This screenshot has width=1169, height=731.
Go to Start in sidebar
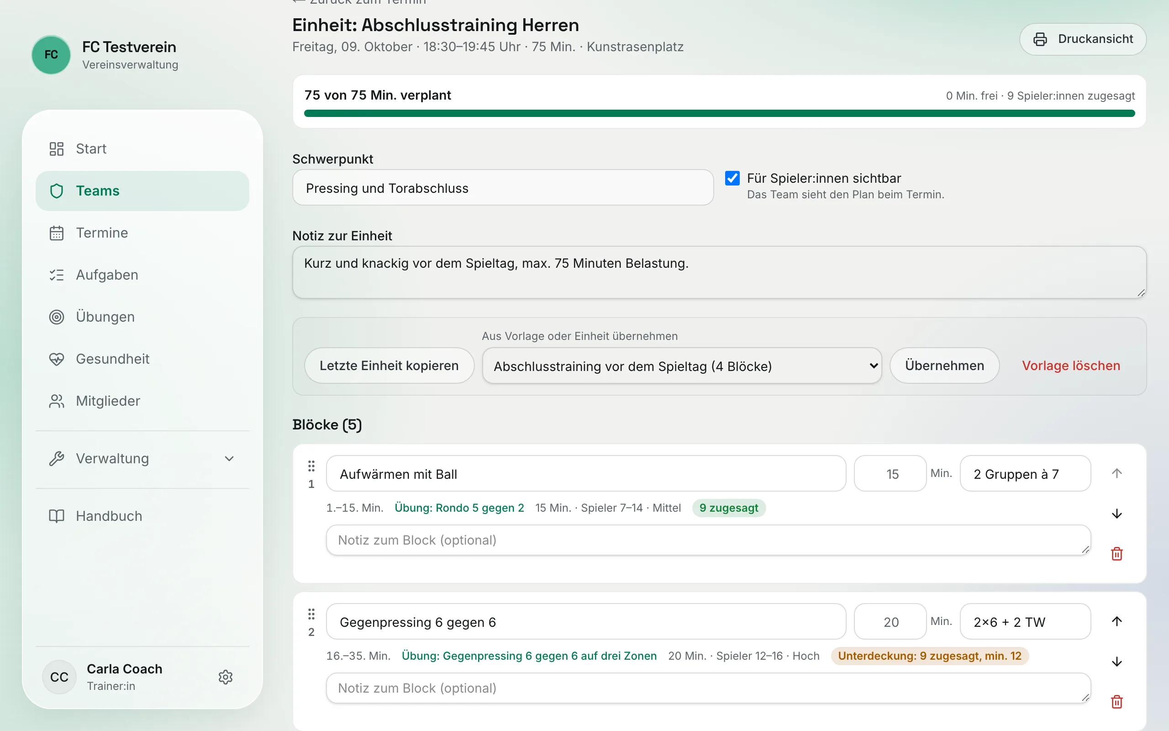pyautogui.click(x=142, y=148)
